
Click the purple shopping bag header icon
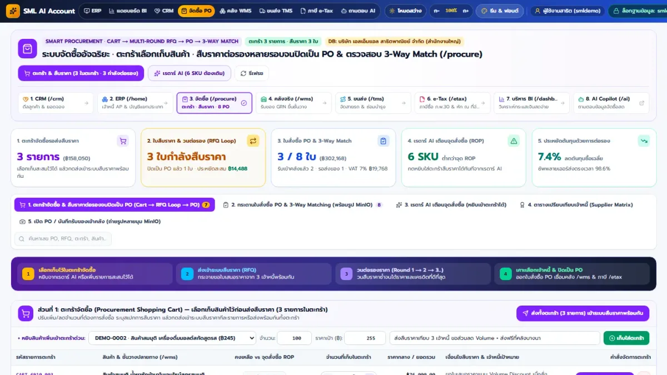point(27,48)
